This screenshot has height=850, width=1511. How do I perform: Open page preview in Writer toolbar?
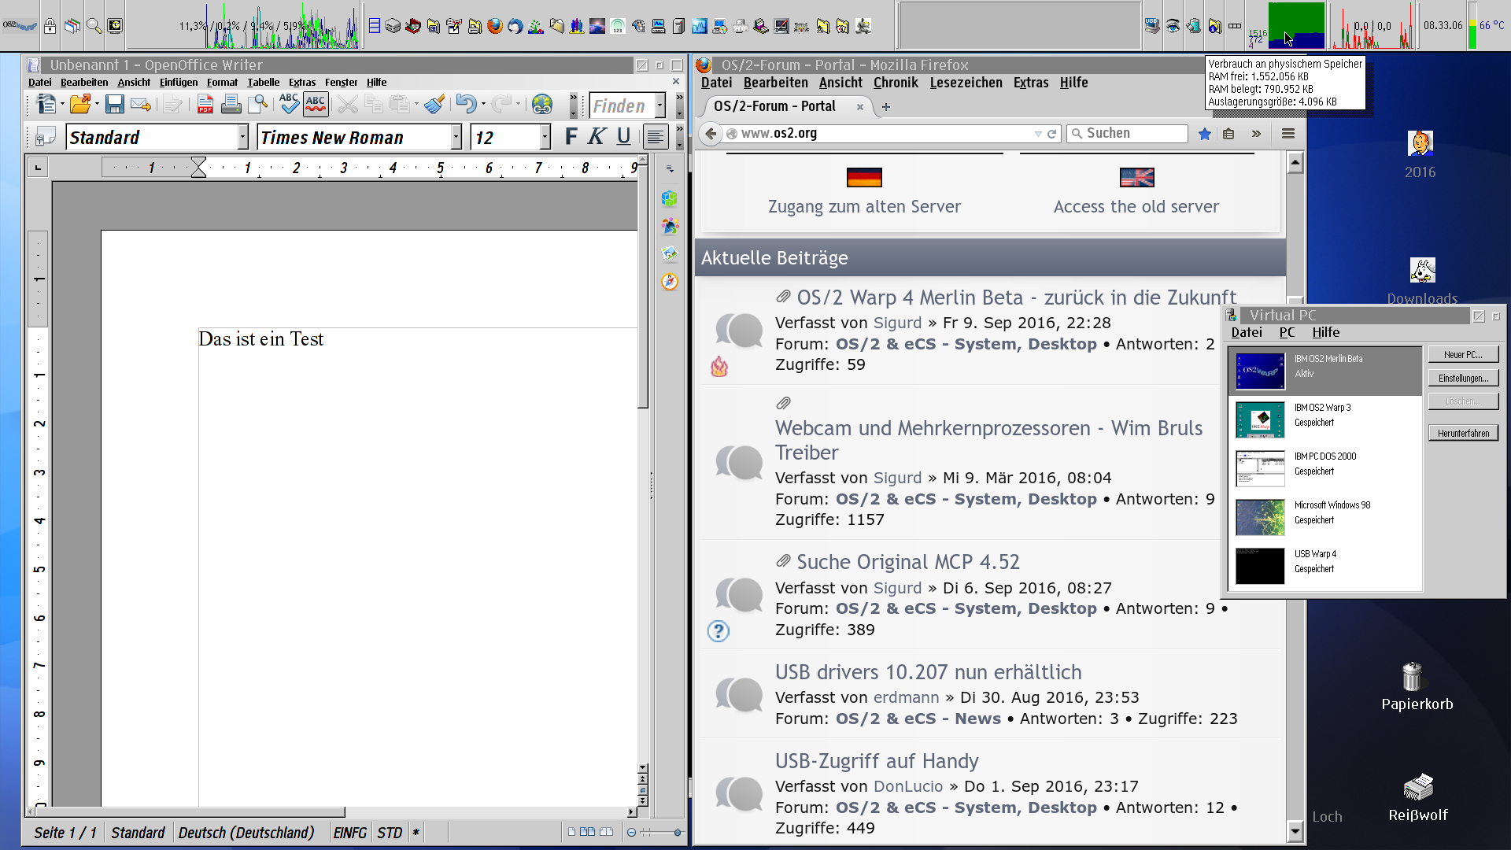click(257, 104)
